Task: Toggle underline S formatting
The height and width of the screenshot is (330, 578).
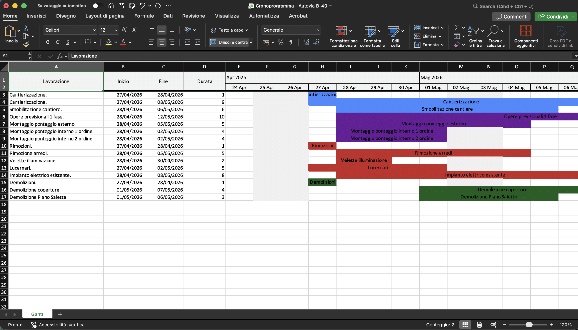Action: pos(68,42)
